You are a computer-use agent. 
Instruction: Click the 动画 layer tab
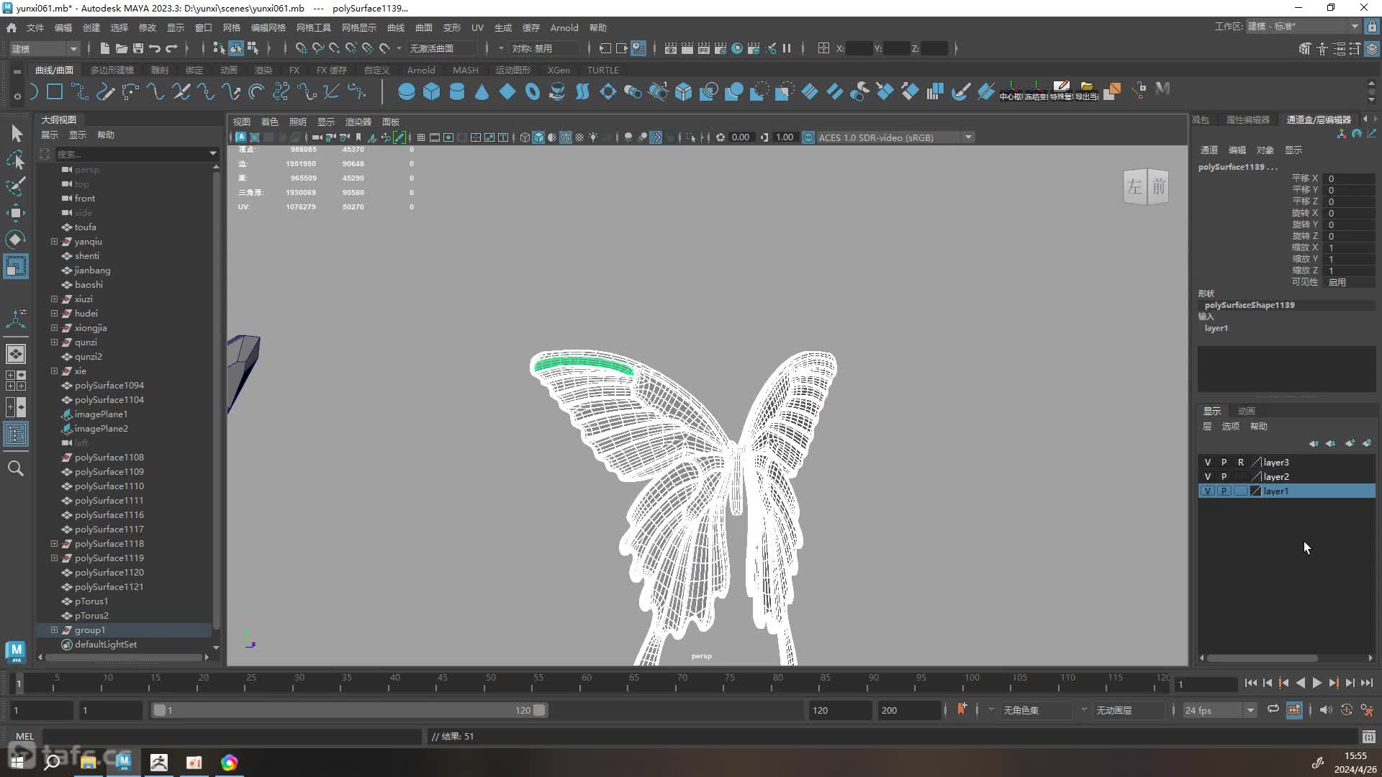coord(1247,411)
